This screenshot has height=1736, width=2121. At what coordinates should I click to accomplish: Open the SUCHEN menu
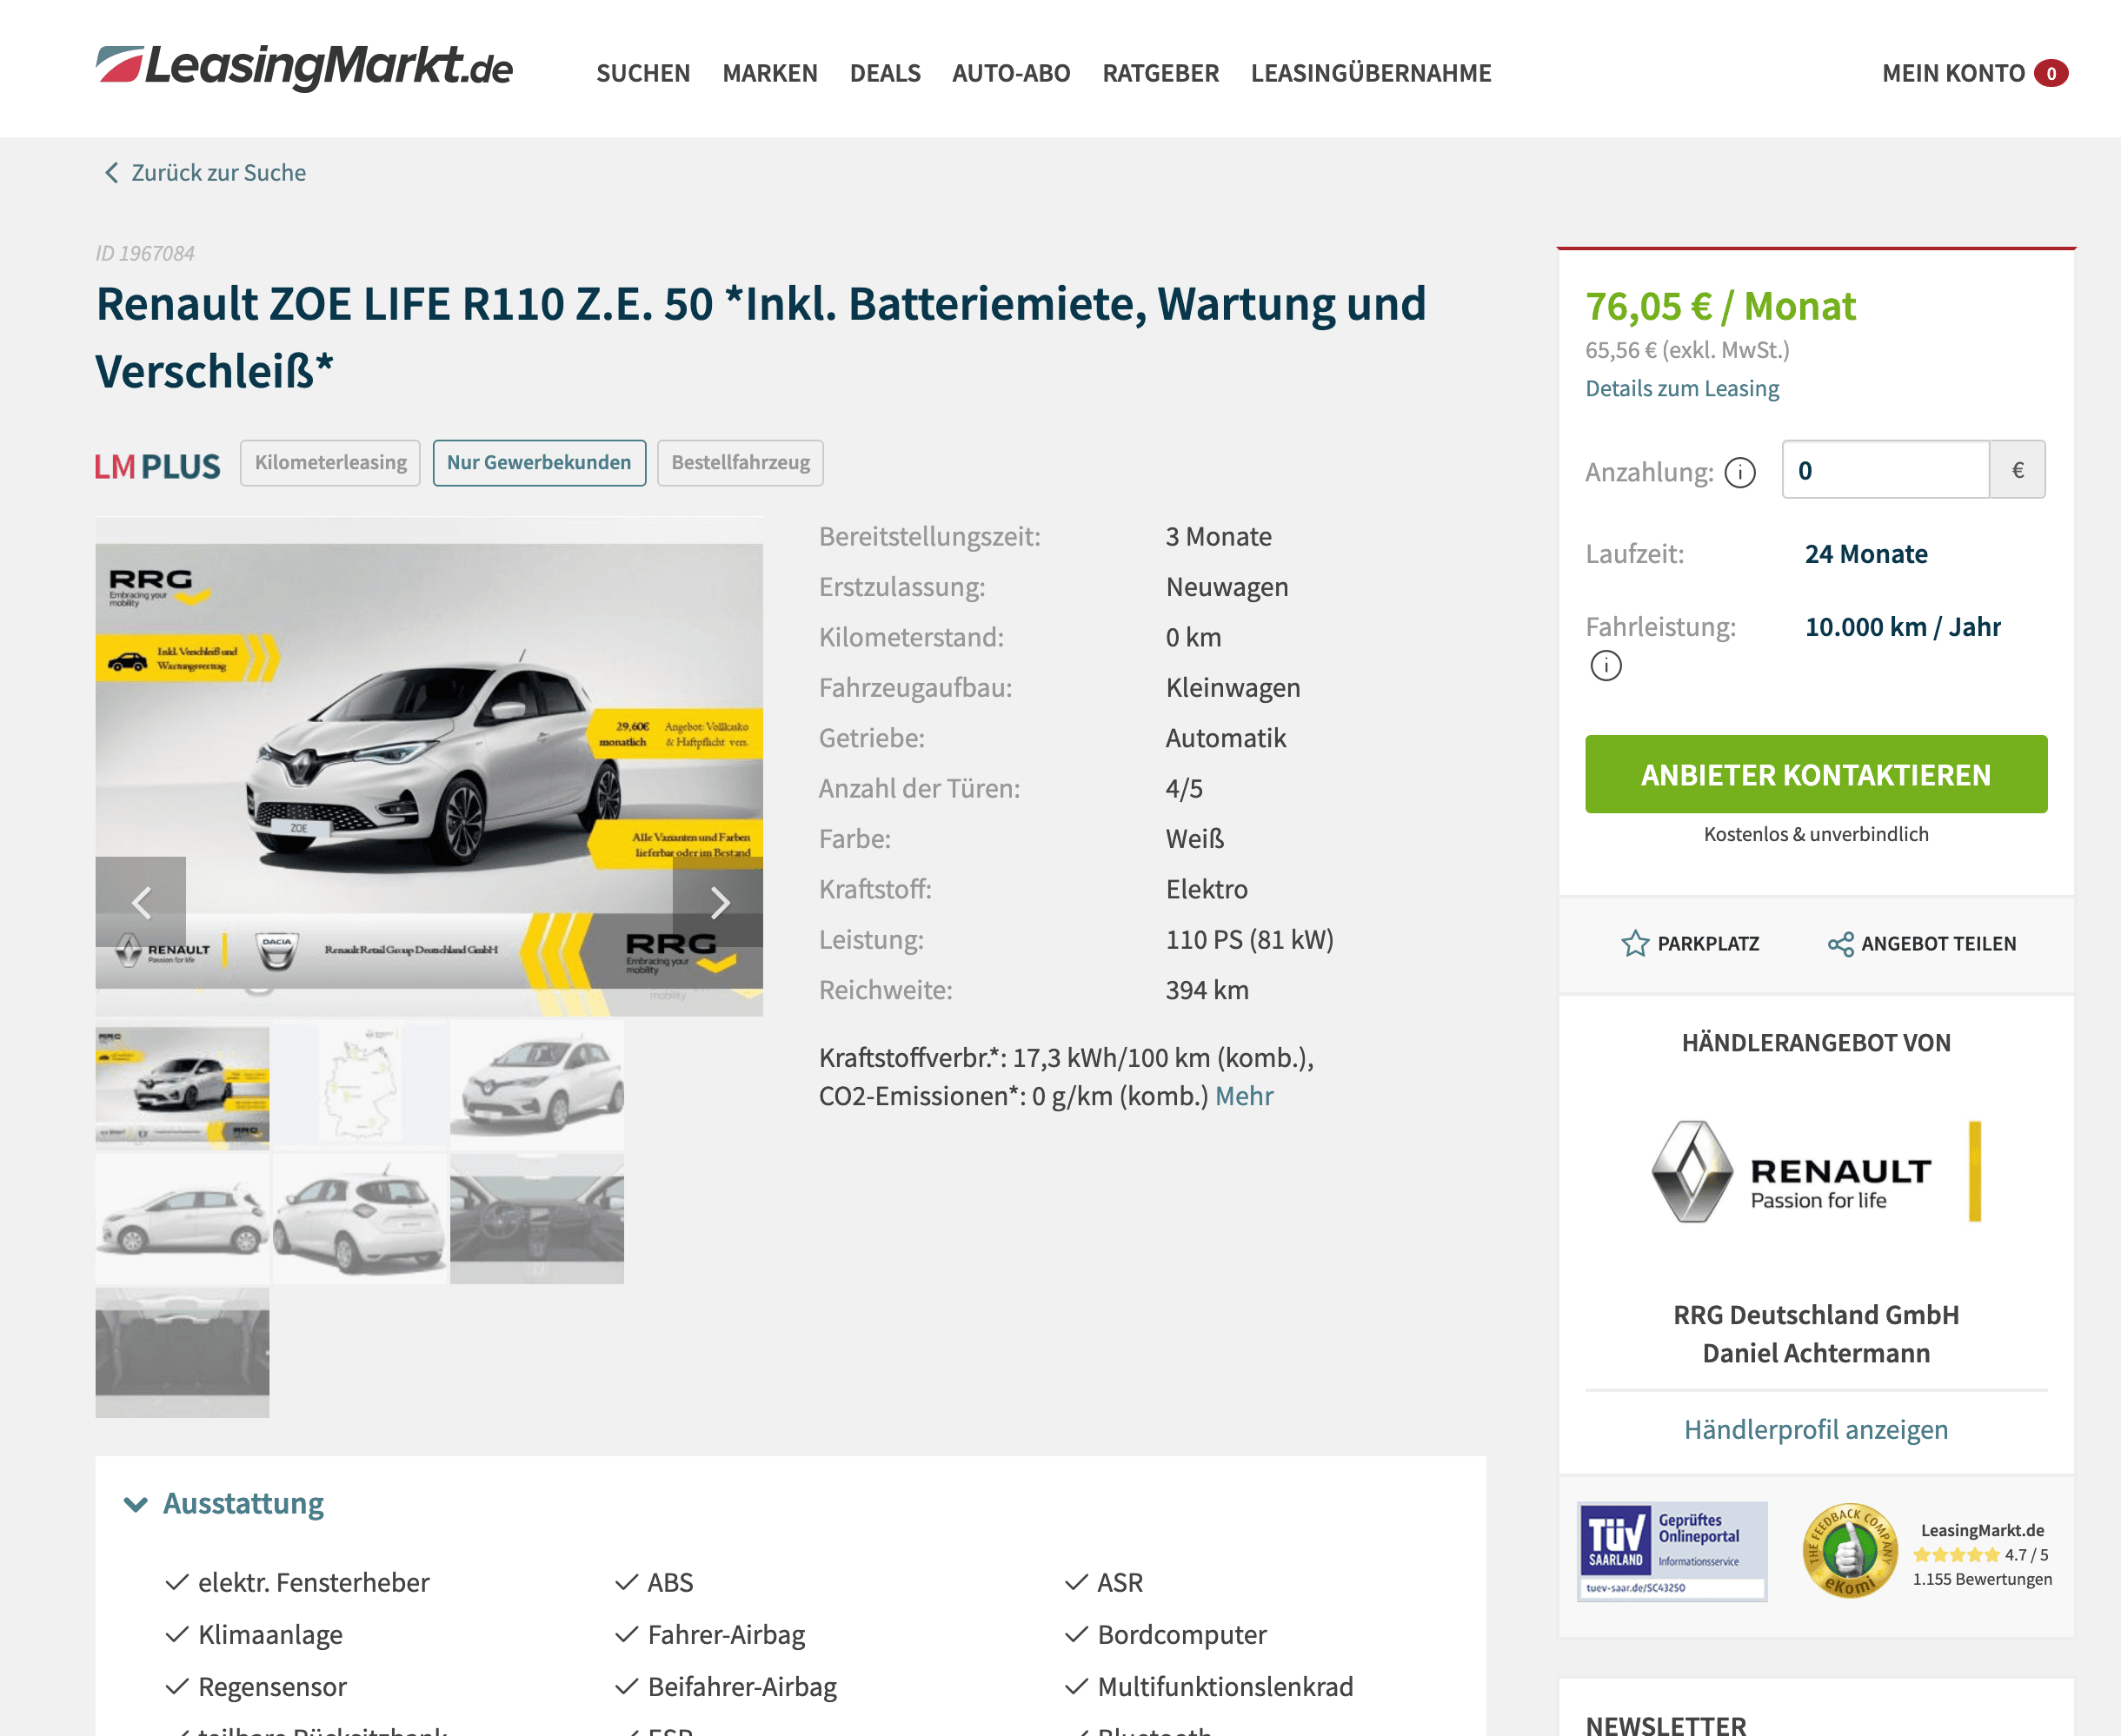click(643, 73)
